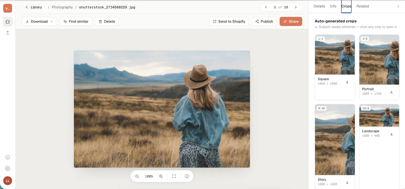The height and width of the screenshot is (189, 405).
Task: Switch to the Details tab
Action: tap(319, 6)
